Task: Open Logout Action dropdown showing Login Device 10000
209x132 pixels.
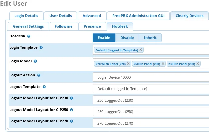Action: 151,77
